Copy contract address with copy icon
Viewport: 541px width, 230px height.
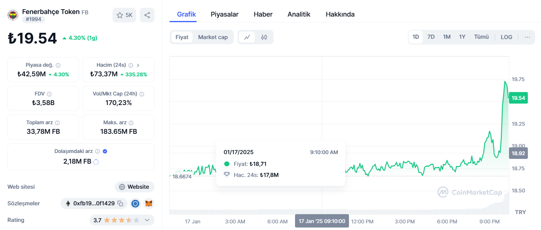120,203
